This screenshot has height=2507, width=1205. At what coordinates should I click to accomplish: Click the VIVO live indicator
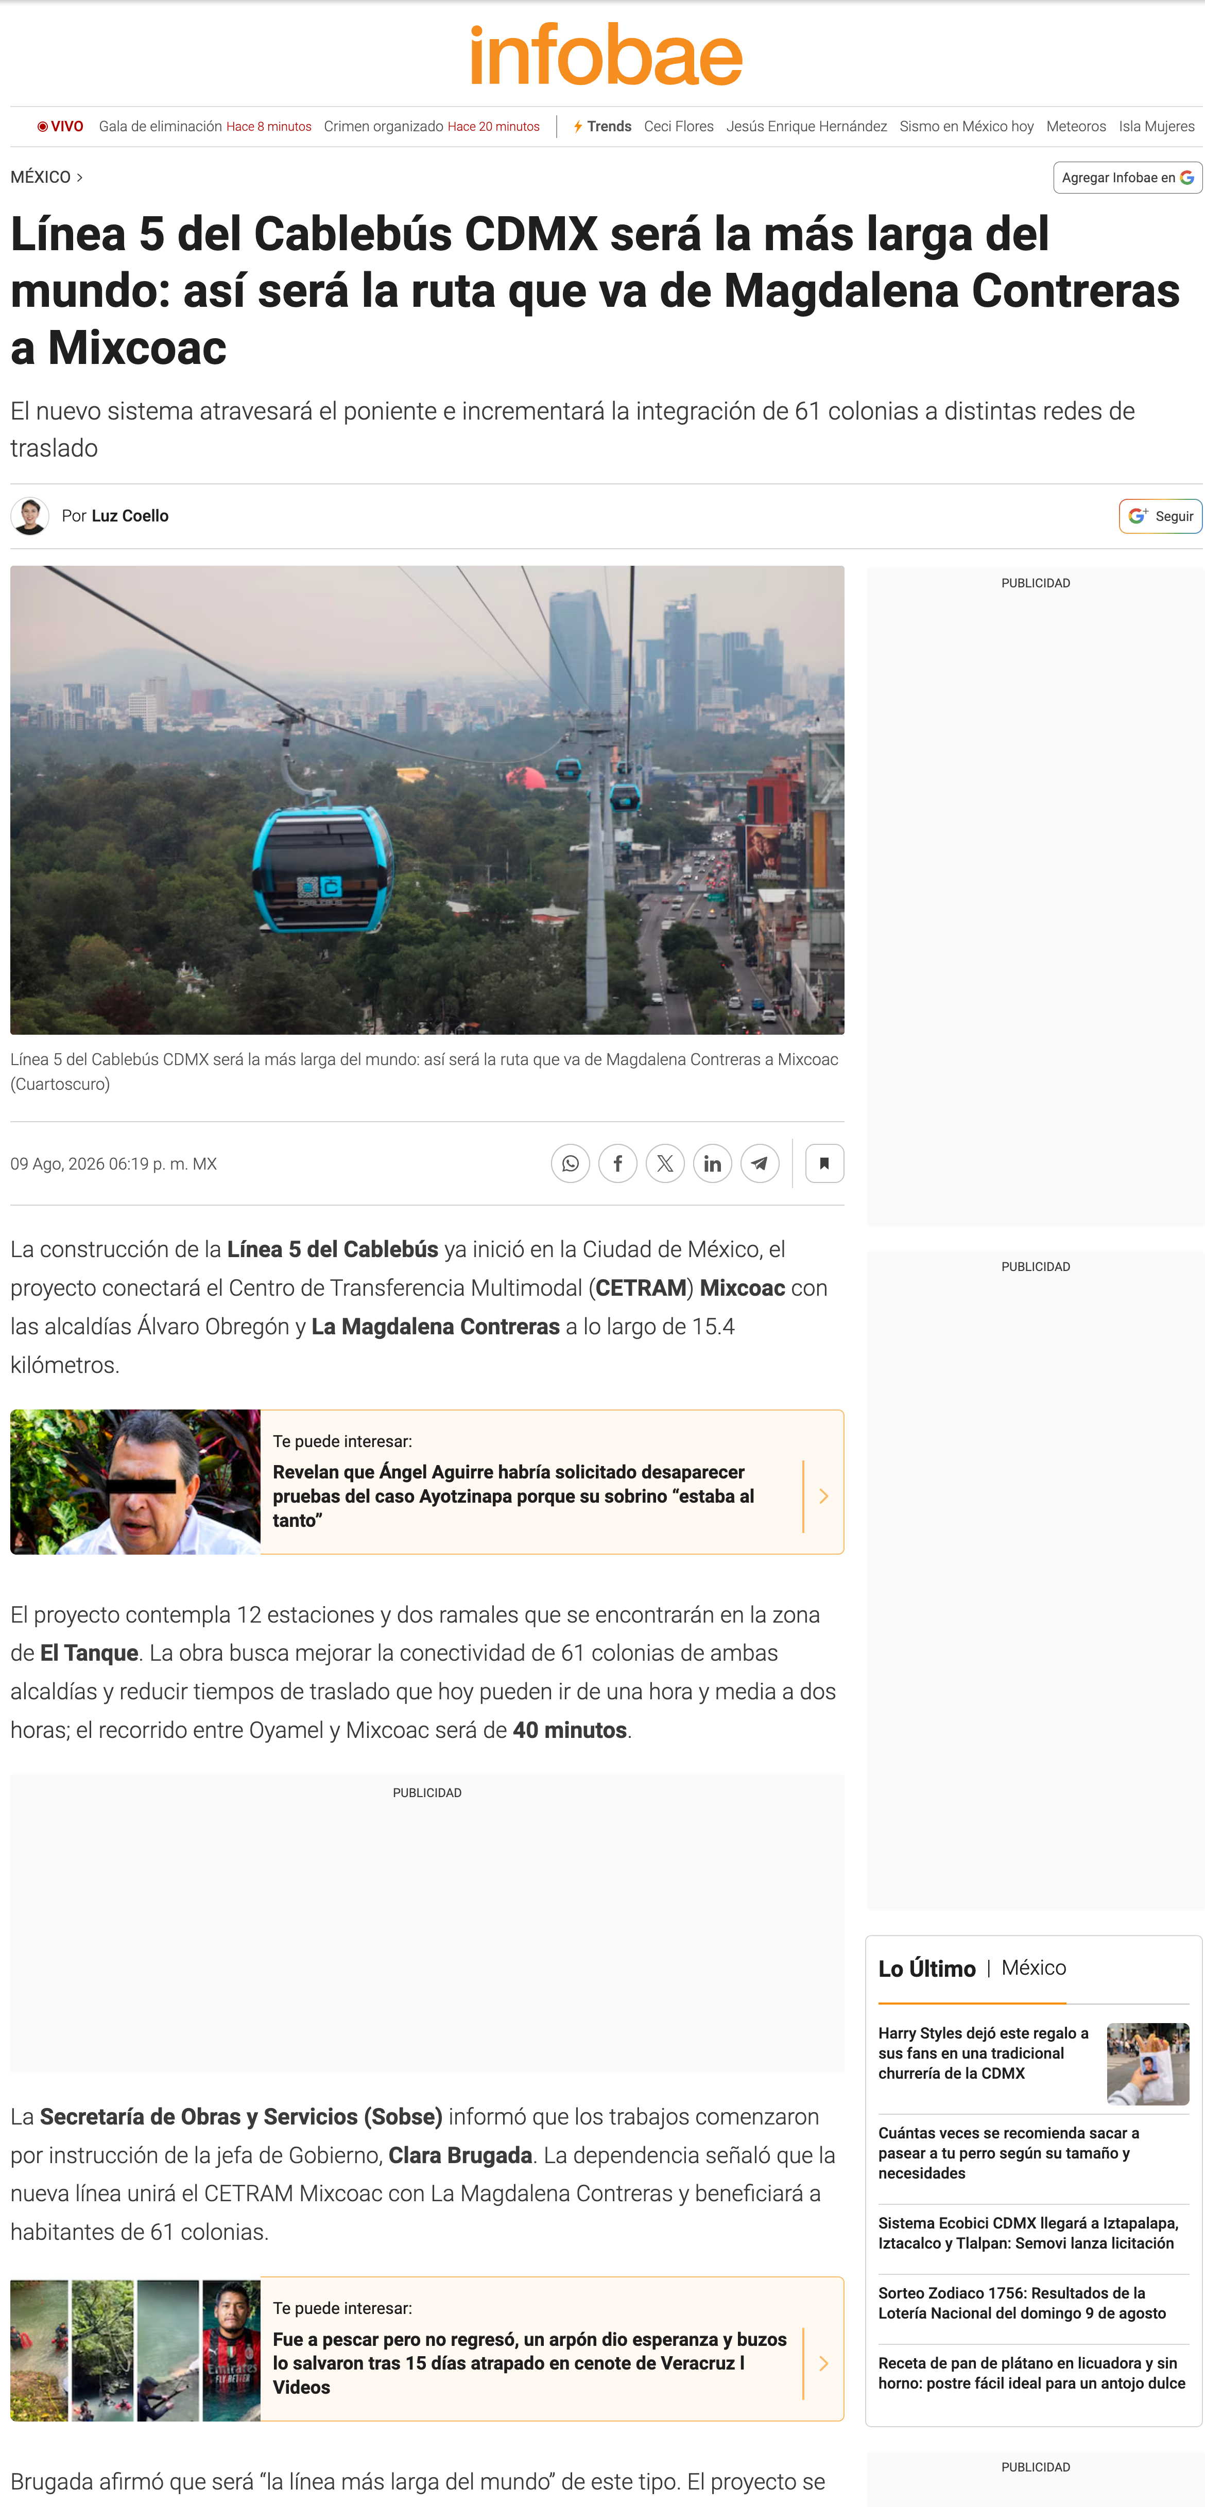click(x=60, y=127)
